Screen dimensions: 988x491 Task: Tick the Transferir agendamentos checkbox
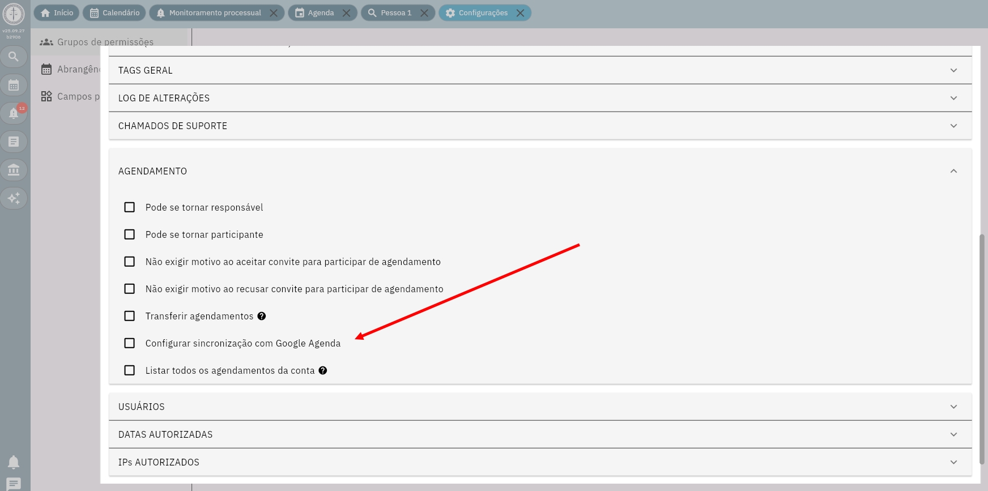coord(130,316)
